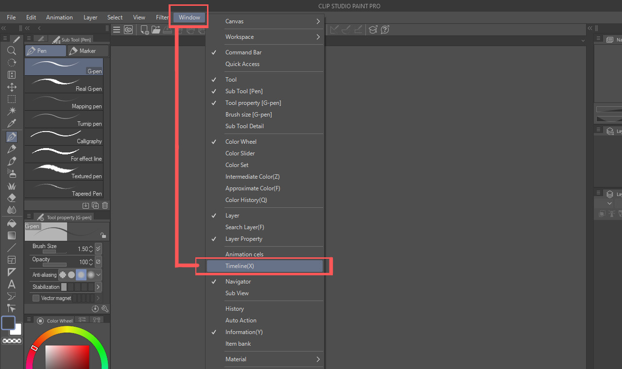Select the Move layer tool

[12, 87]
